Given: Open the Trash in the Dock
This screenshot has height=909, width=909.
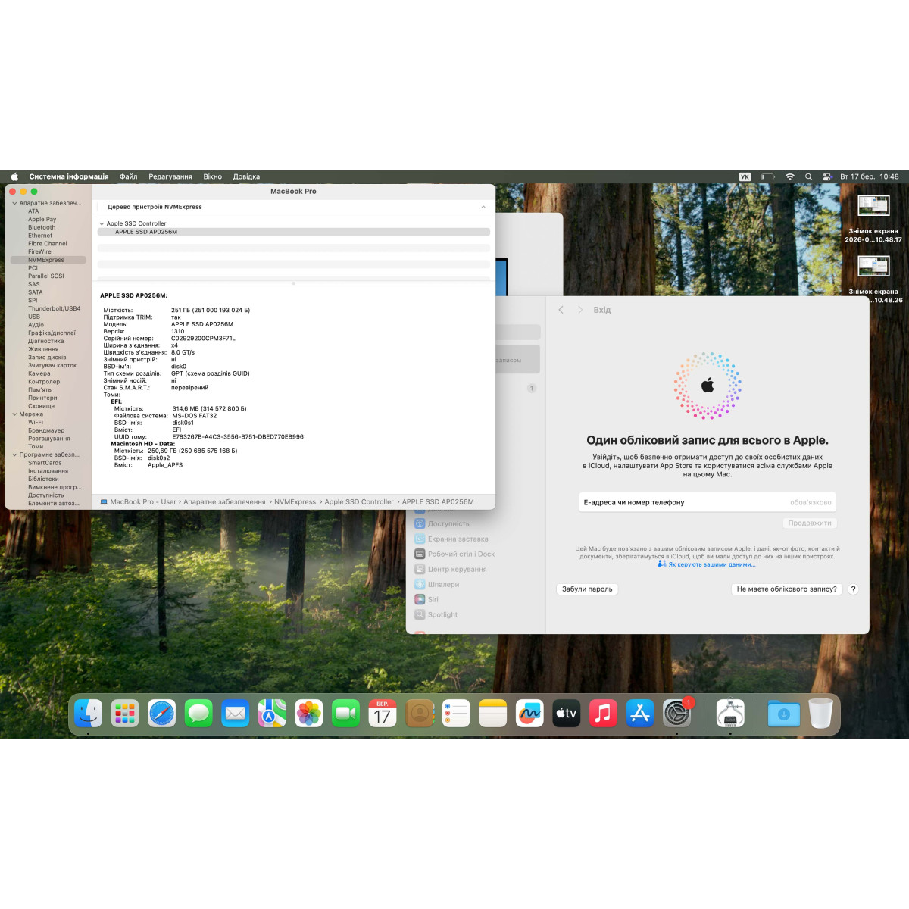Looking at the screenshot, I should coord(820,713).
